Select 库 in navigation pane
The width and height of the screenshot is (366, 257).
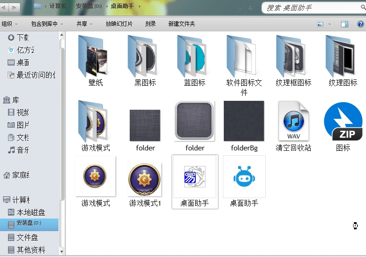(x=11, y=100)
